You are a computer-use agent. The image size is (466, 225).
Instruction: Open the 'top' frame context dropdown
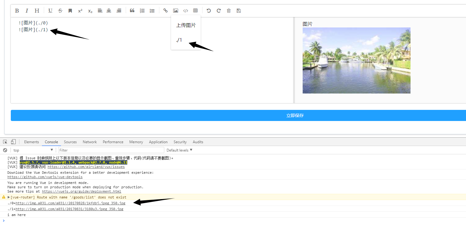[x=33, y=150]
